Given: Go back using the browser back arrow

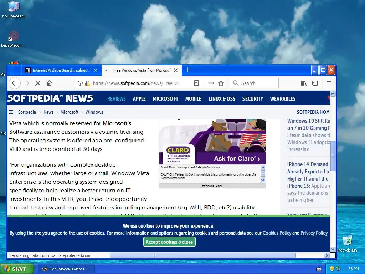Looking at the screenshot, I should point(15,83).
